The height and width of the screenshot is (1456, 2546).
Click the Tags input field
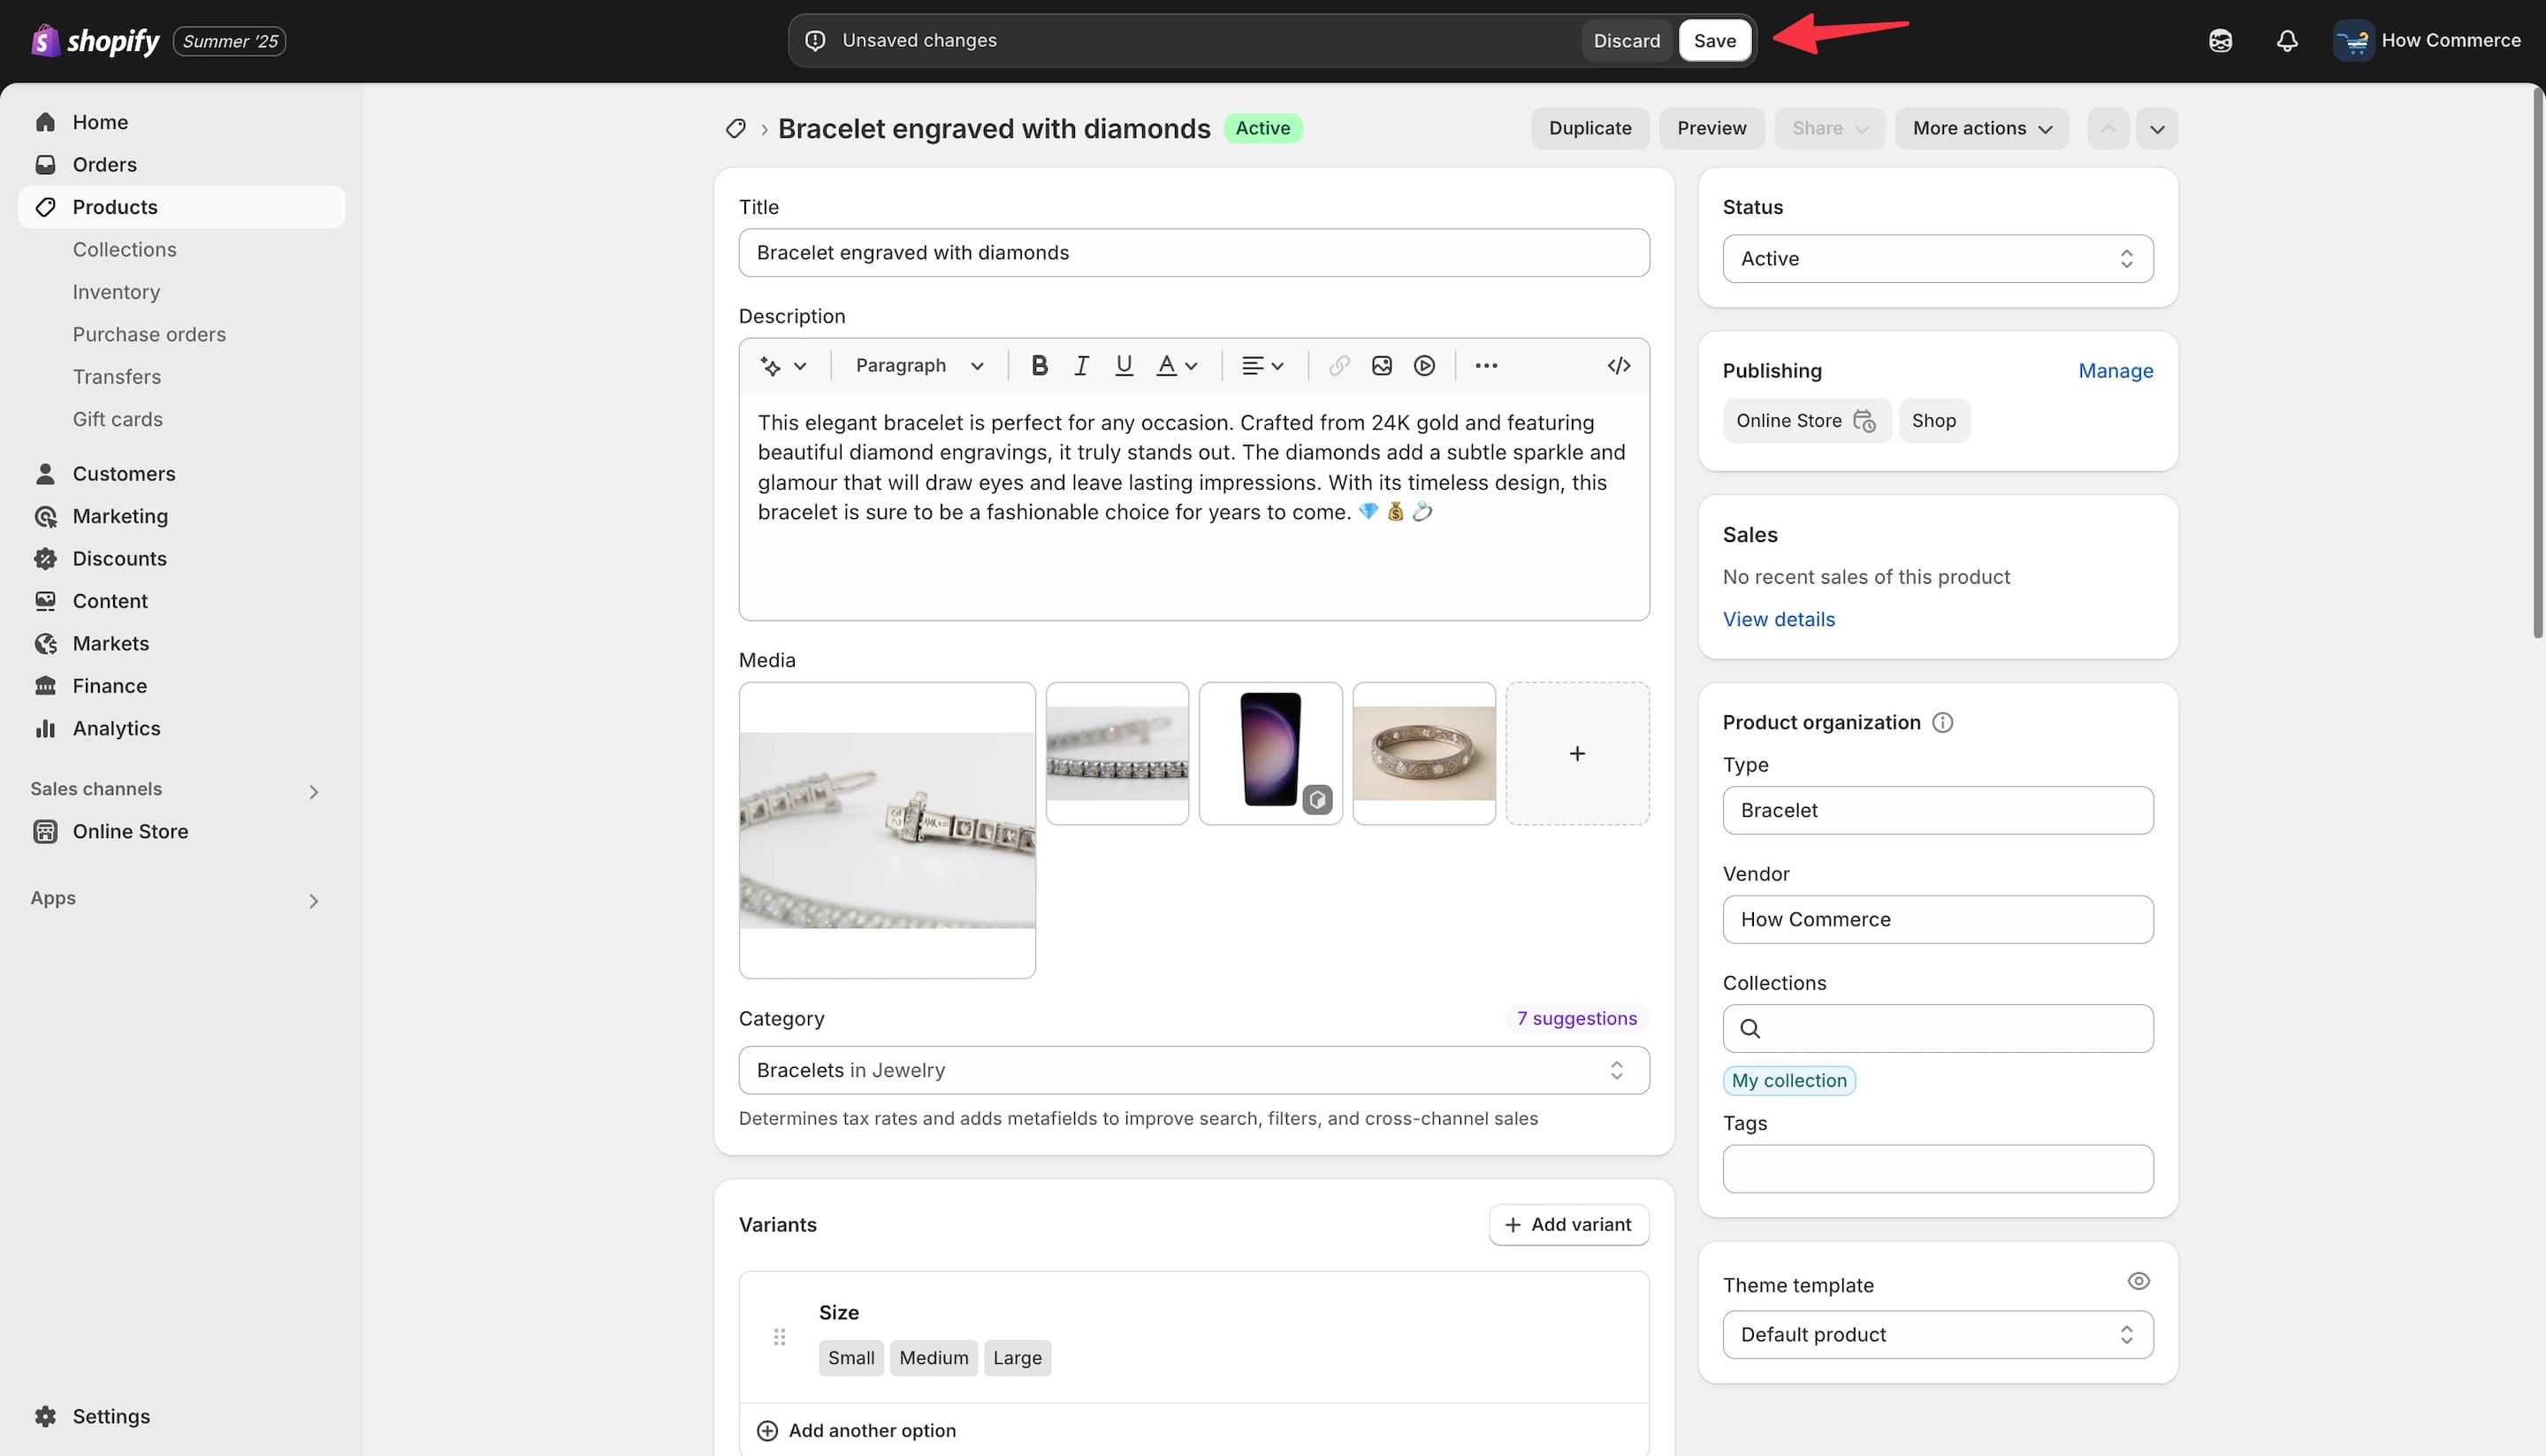(1937, 1169)
